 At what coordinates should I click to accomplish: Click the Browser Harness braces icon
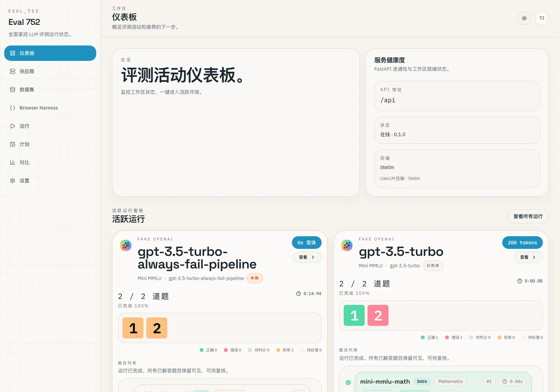[13, 108]
